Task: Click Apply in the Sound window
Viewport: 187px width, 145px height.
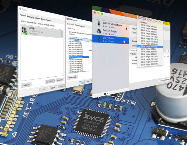Action: [61, 86]
